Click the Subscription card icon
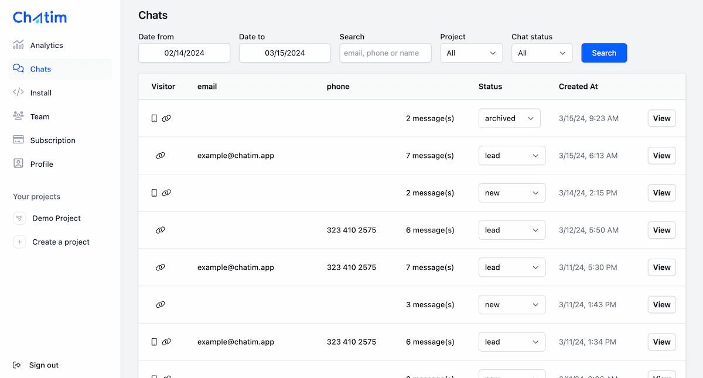This screenshot has height=378, width=703. click(x=18, y=140)
